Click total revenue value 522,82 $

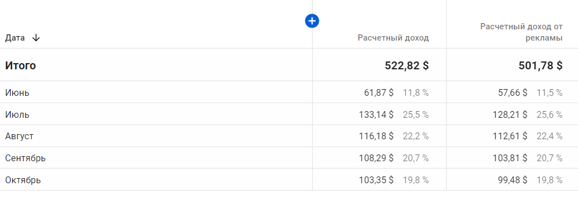(x=407, y=65)
